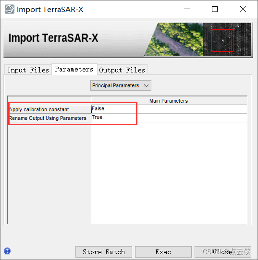The width and height of the screenshot is (258, 260).
Task: Minimize the Import TerraSAR-X window
Action: click(x=187, y=9)
